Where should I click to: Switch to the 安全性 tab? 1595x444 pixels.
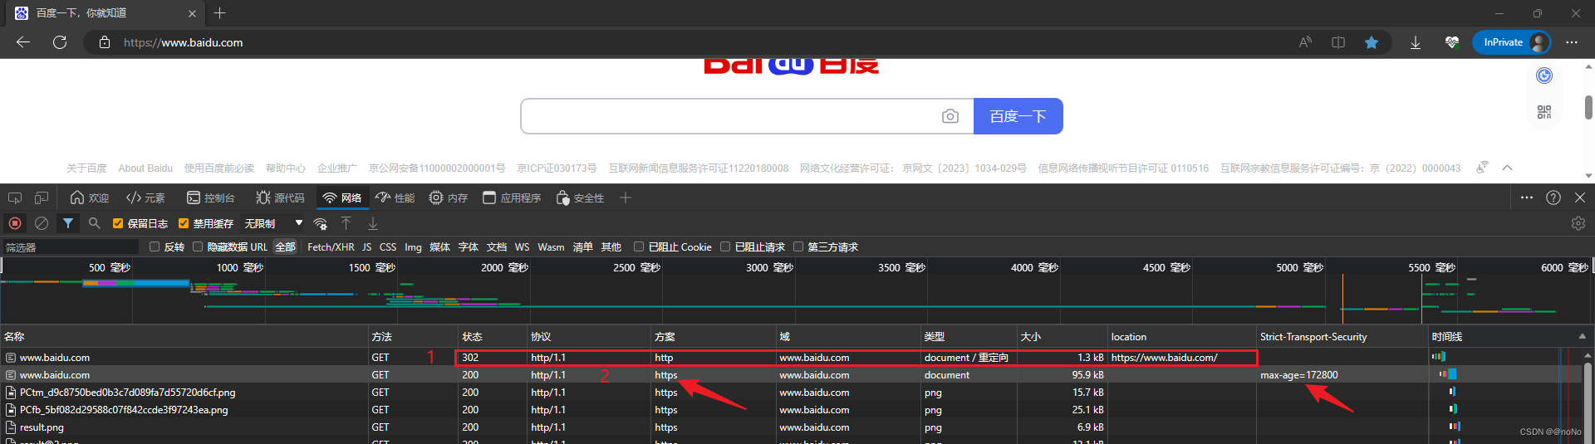tap(580, 198)
